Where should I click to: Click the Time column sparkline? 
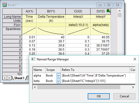29,31
